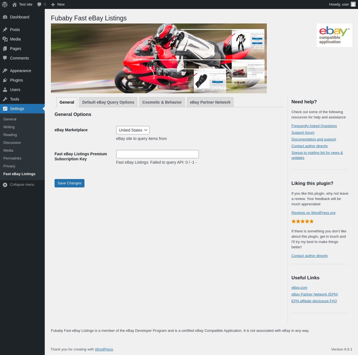Screen dimensions: 358x355
Task: Click Contact author directly under Liking this plugin
Action: point(310,256)
